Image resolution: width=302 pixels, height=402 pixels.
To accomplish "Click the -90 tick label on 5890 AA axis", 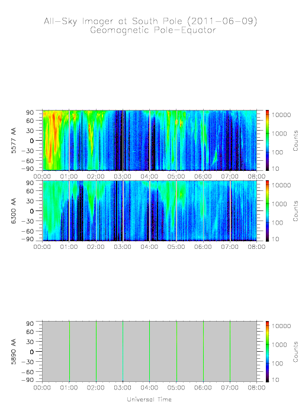I will coord(28,380).
